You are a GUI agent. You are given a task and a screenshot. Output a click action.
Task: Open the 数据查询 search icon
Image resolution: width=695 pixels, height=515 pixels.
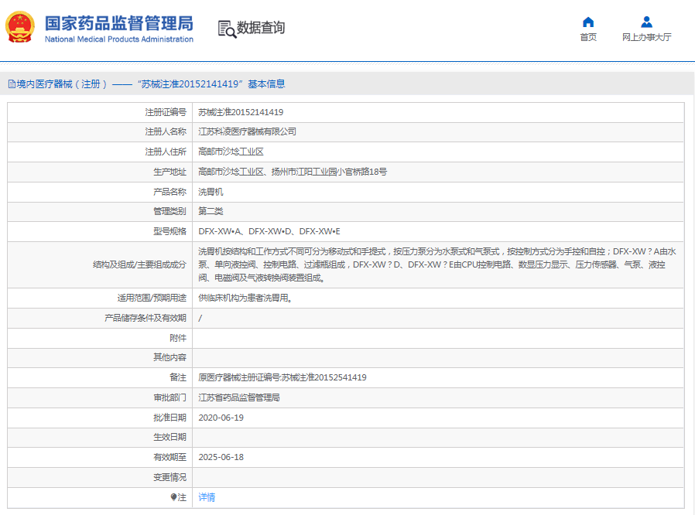point(227,29)
